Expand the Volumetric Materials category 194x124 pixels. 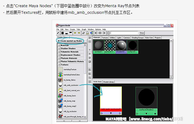pyautogui.click(x=59, y=52)
